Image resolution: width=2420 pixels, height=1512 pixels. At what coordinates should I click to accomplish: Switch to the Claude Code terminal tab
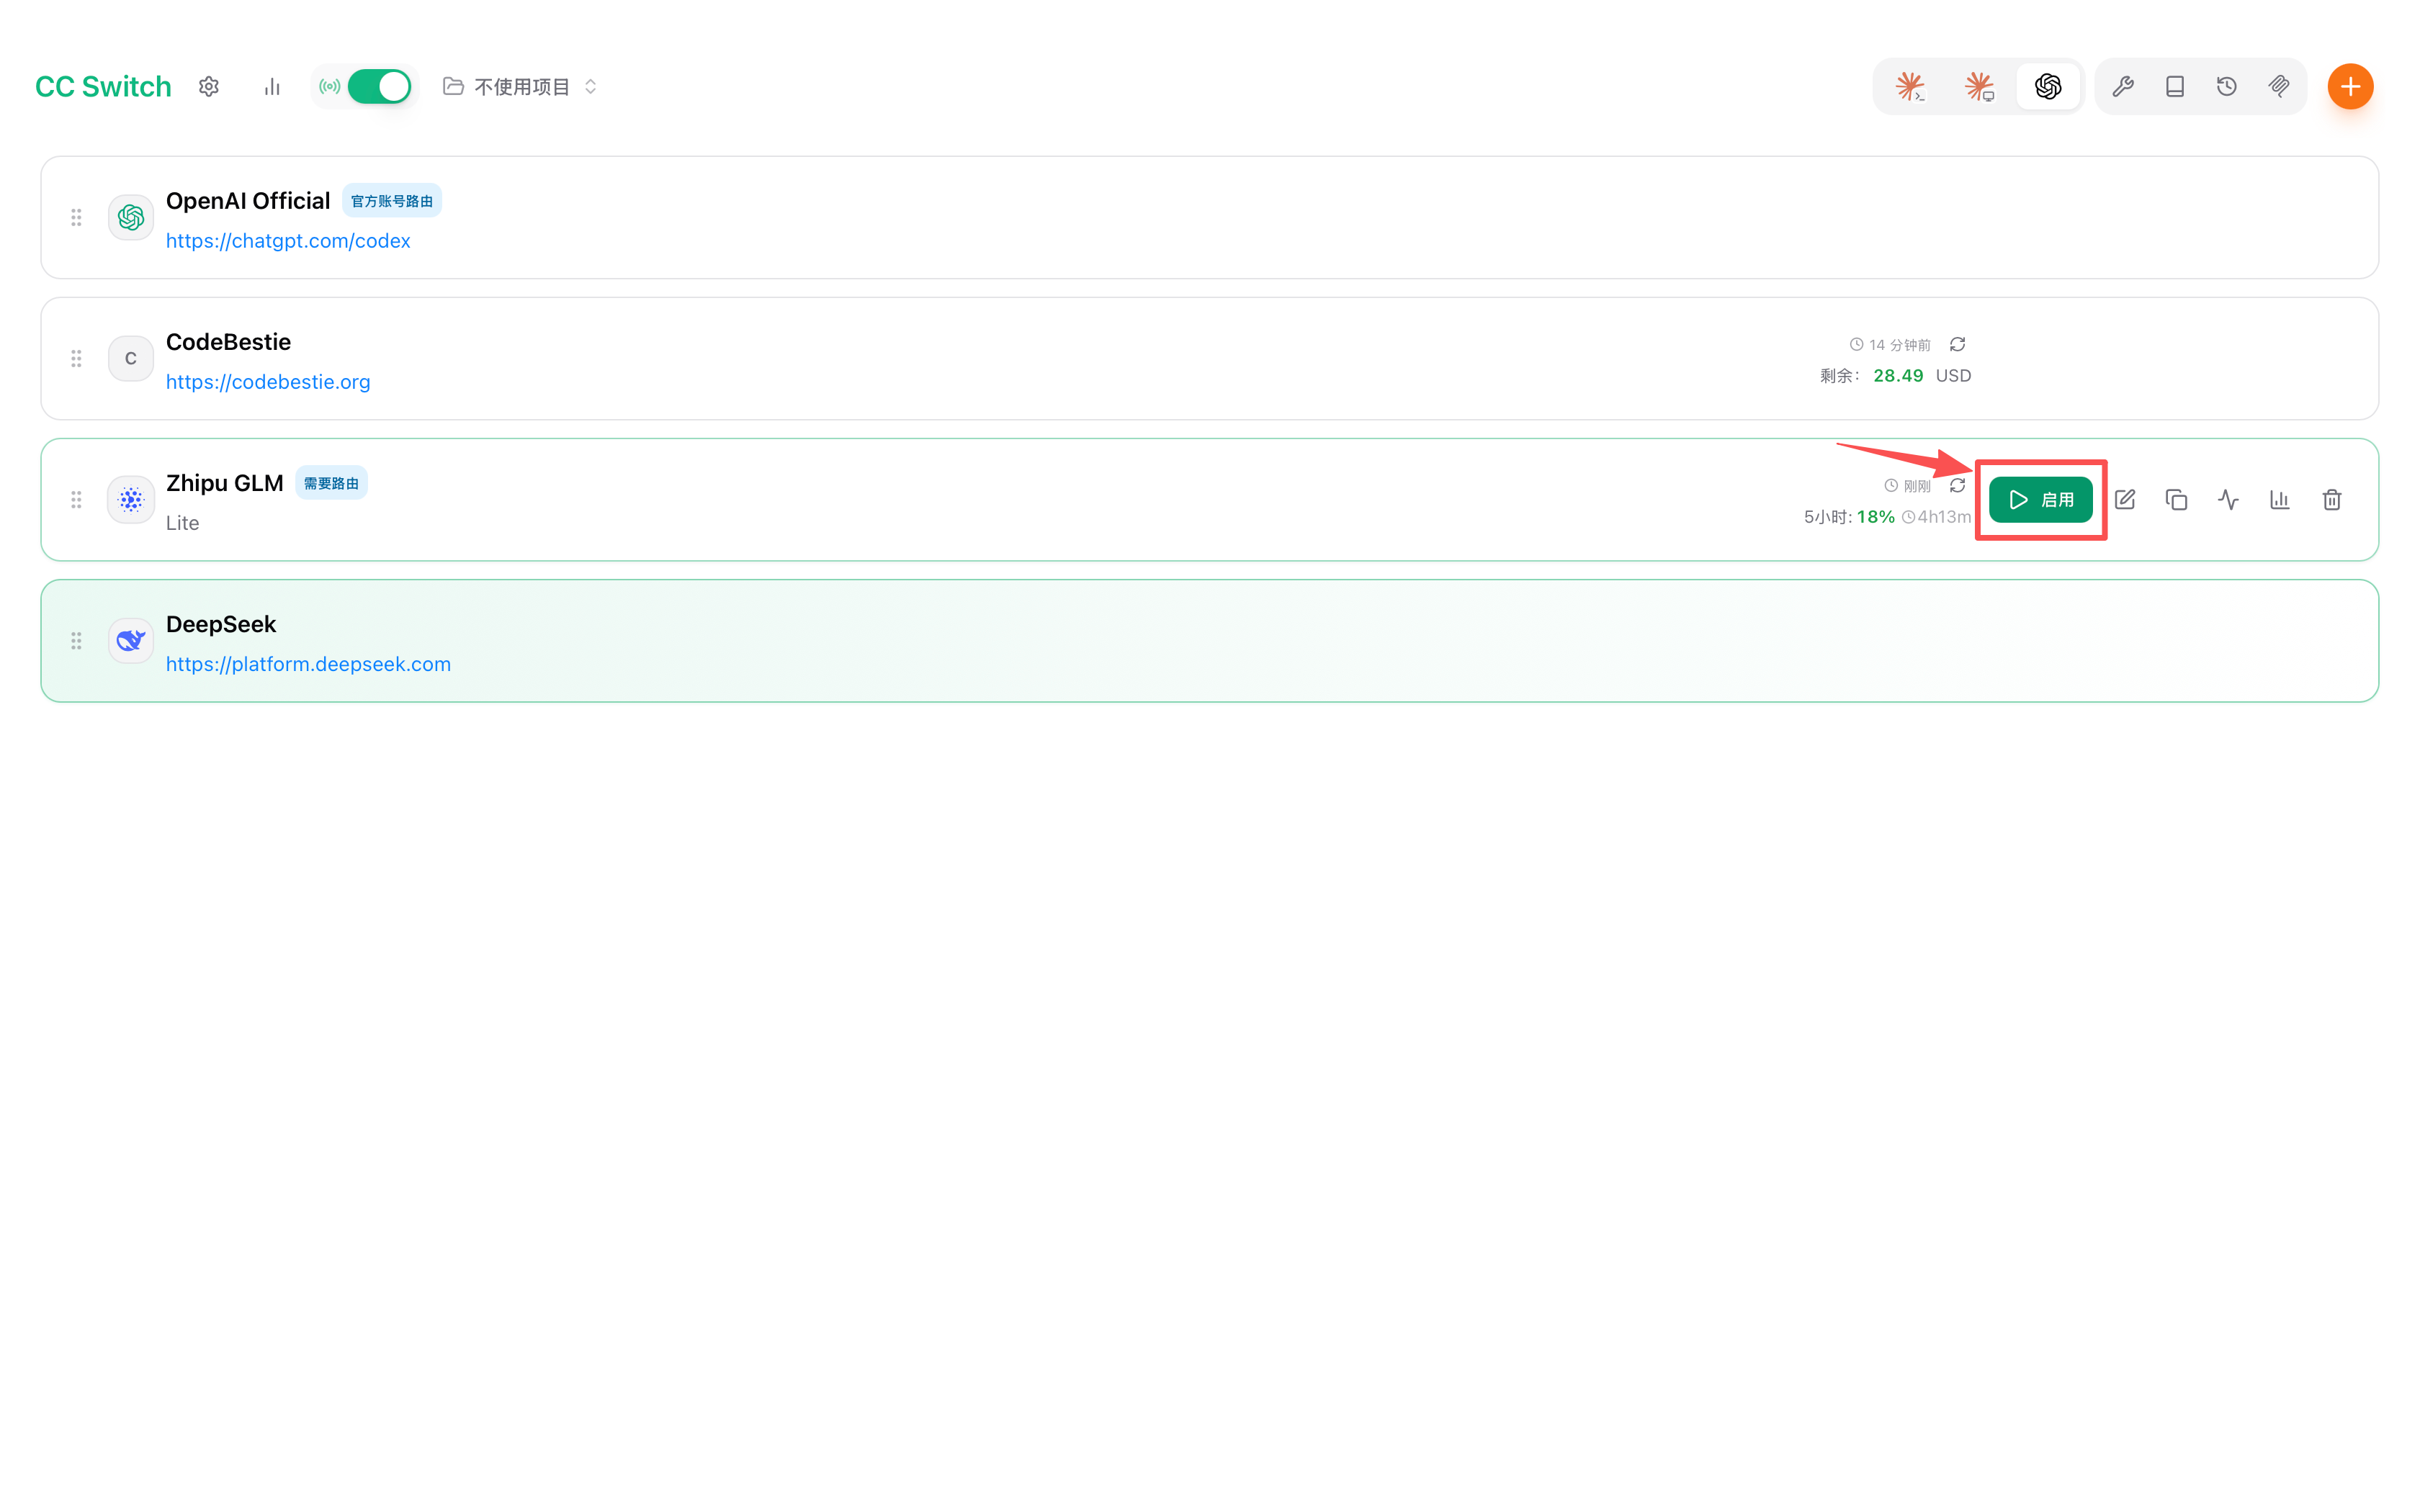pyautogui.click(x=1910, y=87)
